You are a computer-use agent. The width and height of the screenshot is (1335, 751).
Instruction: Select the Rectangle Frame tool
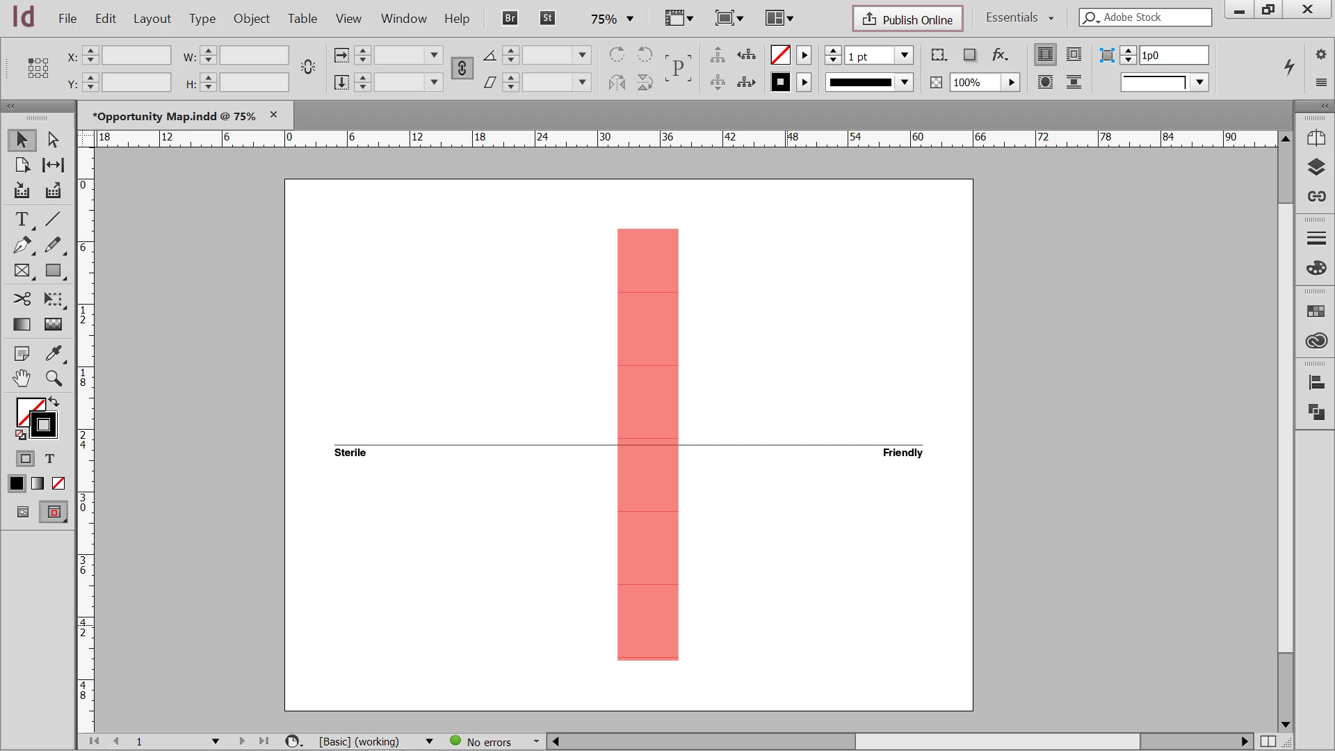(22, 271)
